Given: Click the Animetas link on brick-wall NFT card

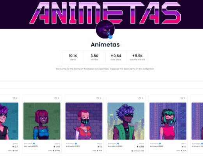Looking at the screenshot, I should tap(70, 144).
